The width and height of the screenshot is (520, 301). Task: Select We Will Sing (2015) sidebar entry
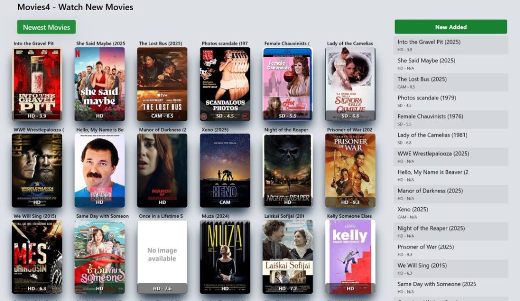click(x=451, y=269)
